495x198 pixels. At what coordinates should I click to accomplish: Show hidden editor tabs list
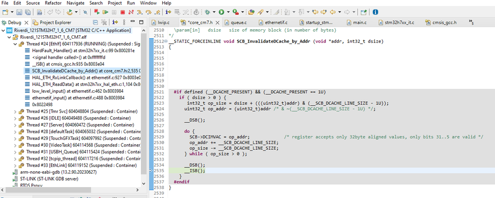pyautogui.click(x=471, y=22)
